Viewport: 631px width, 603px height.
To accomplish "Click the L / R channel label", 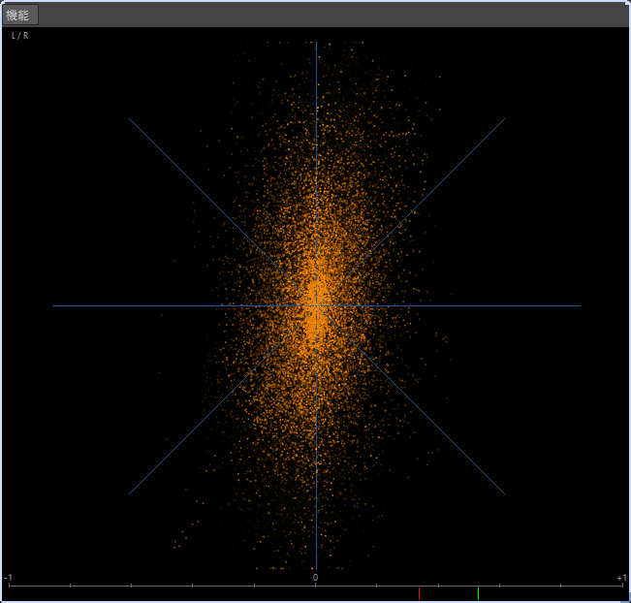I will [19, 36].
